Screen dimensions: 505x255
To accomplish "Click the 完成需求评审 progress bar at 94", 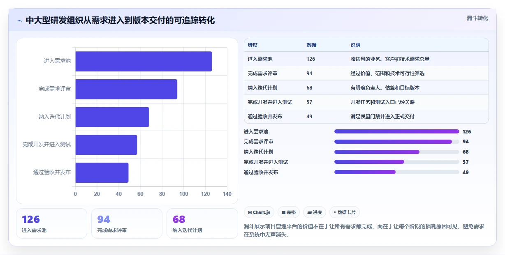I will coord(397,142).
